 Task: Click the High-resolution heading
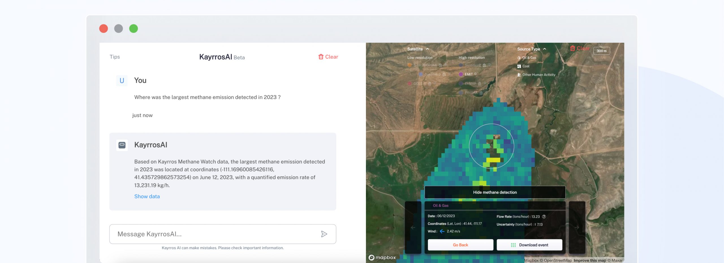click(x=472, y=58)
